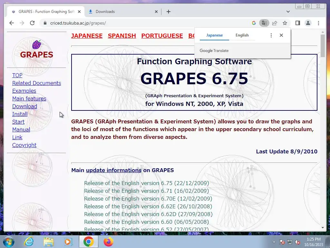The width and height of the screenshot is (330, 248).
Task: Open the Copyright sidebar link
Action: (24, 145)
